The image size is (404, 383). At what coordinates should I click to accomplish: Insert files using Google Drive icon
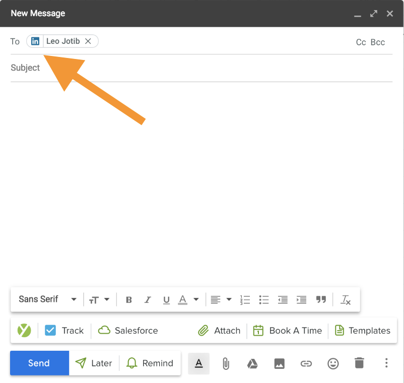tap(252, 363)
